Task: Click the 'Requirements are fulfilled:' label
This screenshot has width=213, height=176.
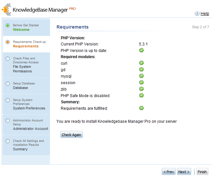Action: coord(84,108)
